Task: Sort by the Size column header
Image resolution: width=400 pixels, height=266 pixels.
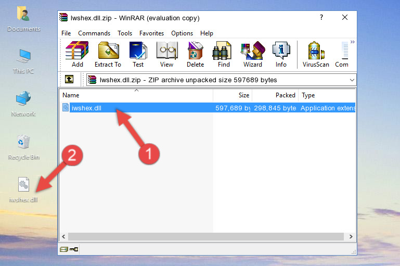Action: coord(233,95)
